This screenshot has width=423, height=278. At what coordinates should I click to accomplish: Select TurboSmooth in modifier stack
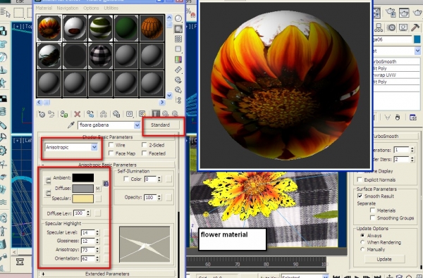pos(396,61)
